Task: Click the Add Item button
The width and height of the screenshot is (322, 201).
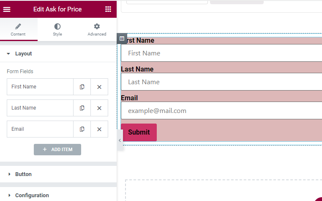Action: [57, 149]
